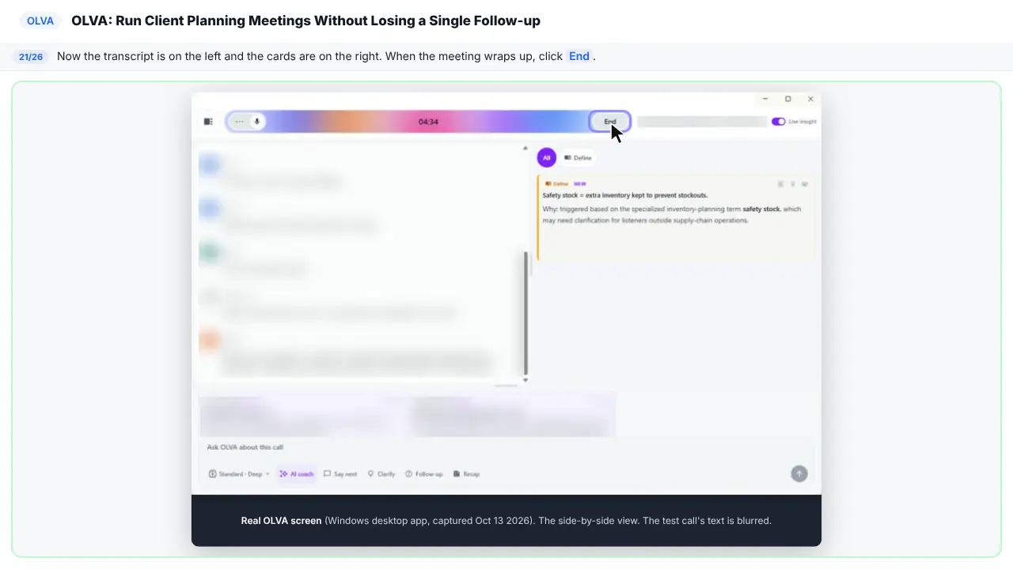Click the 04:34 recording timer
Viewport: 1013px width, 569px height.
428,122
